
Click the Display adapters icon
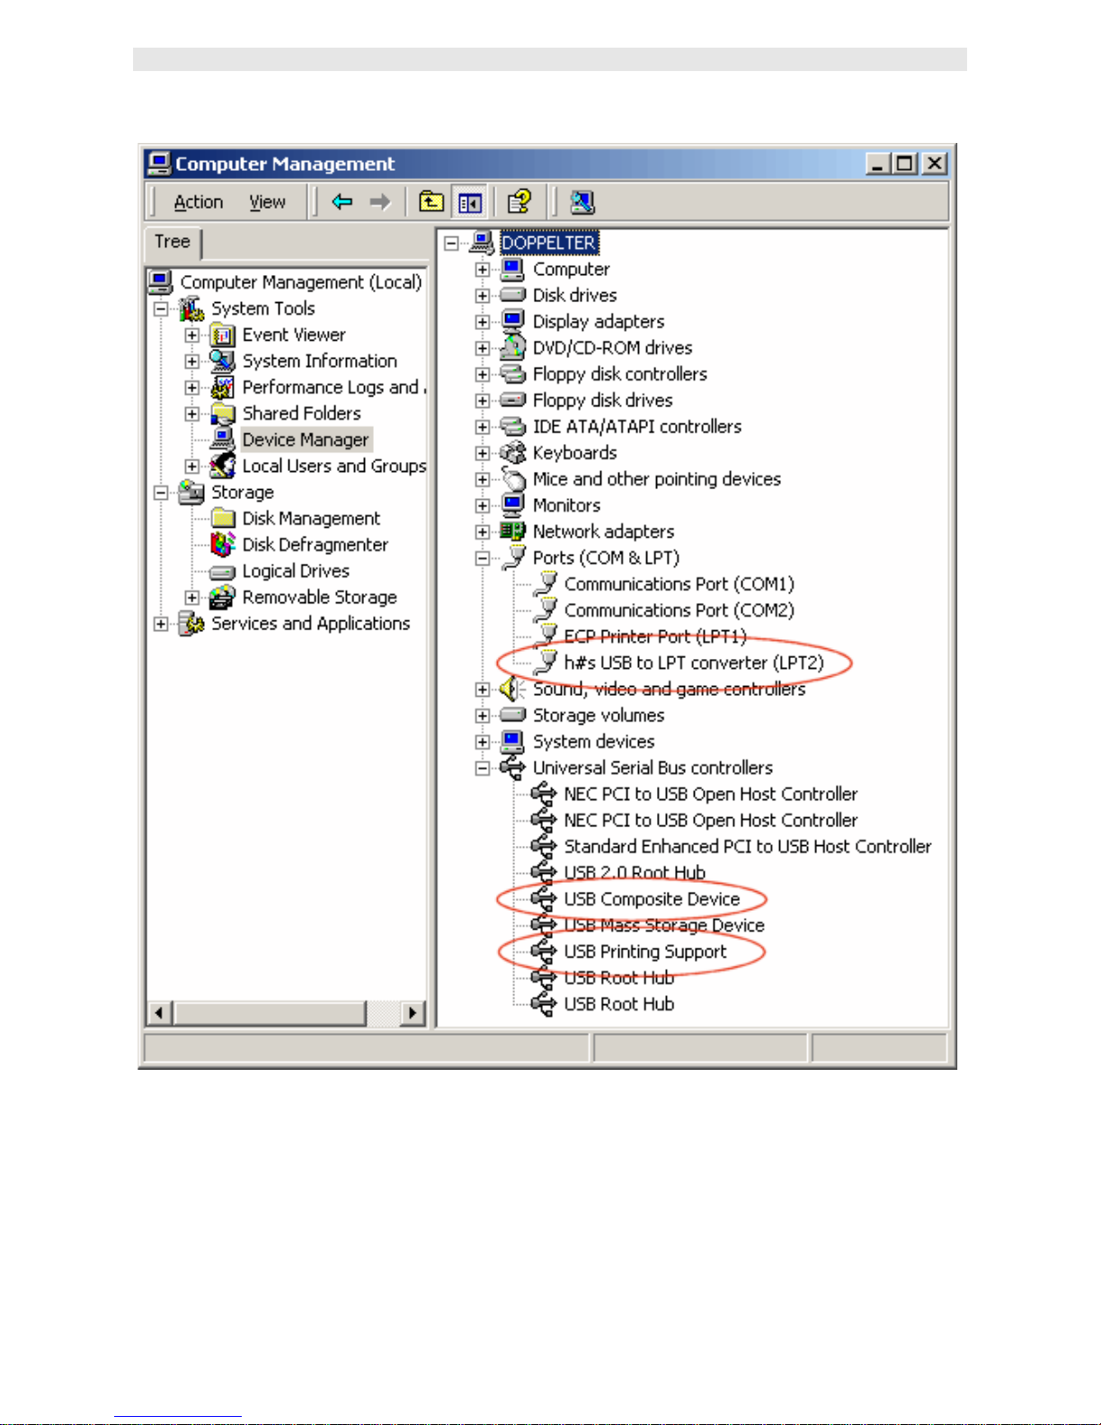pyautogui.click(x=512, y=321)
